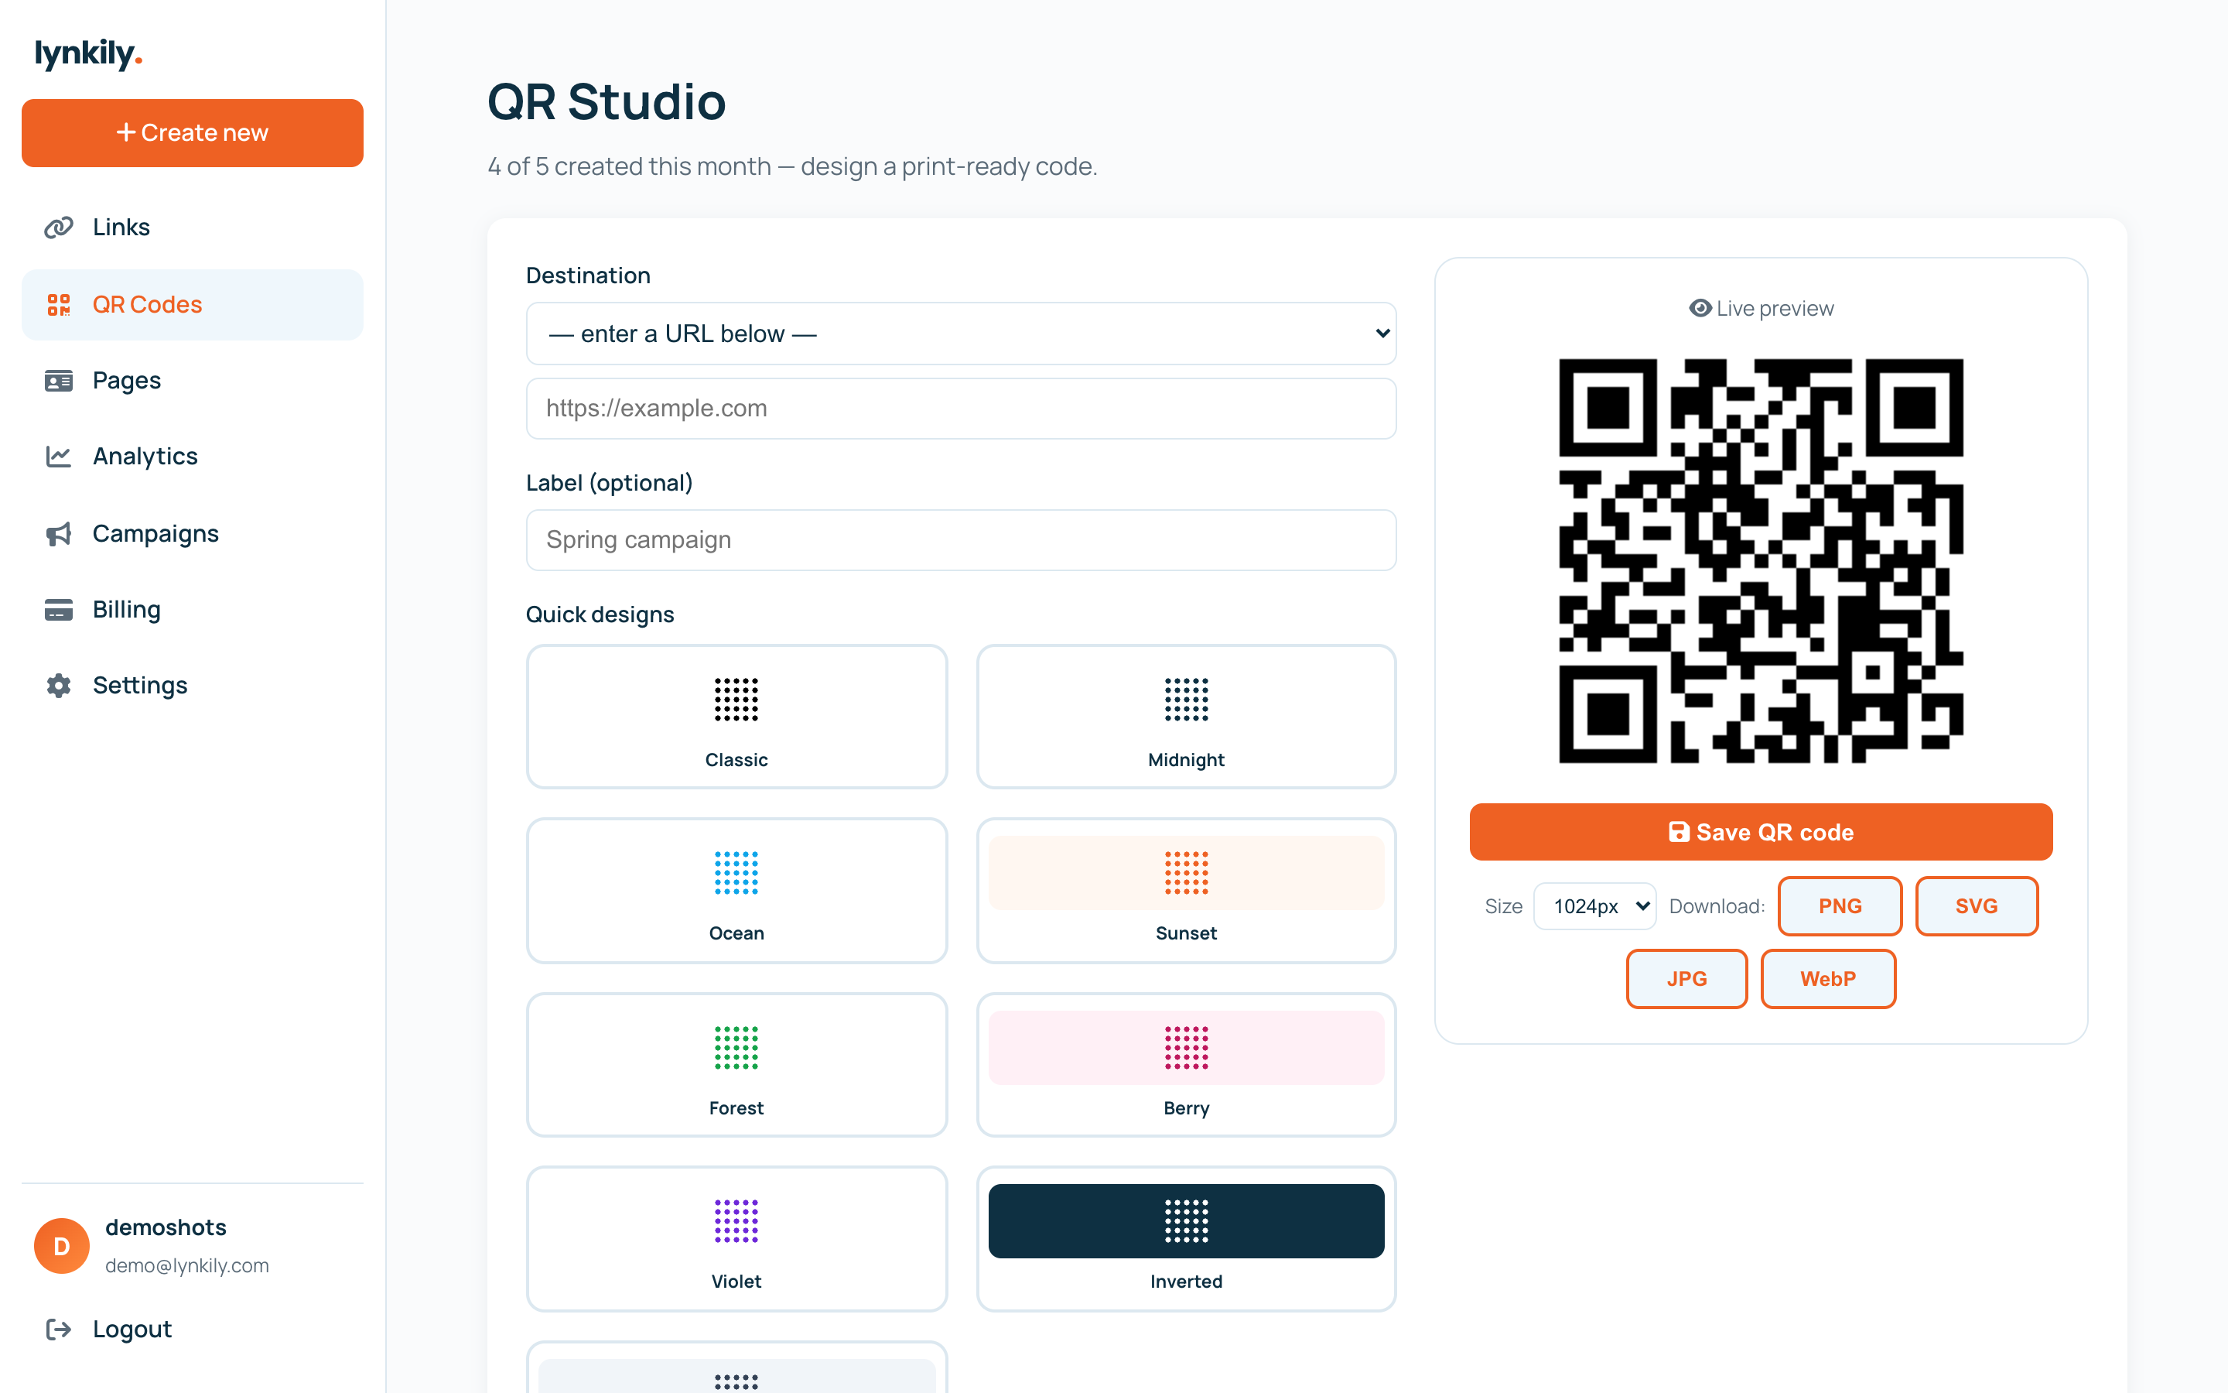Click the demo@lynkily.com email
The image size is (2228, 1393).
point(187,1265)
